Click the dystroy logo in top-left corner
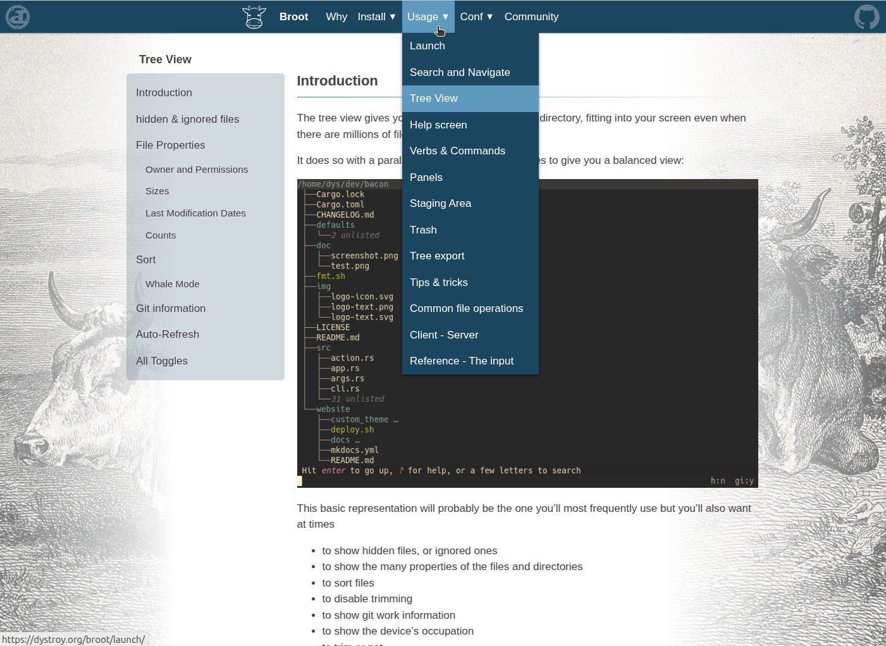Image resolution: width=886 pixels, height=646 pixels. pos(18,17)
